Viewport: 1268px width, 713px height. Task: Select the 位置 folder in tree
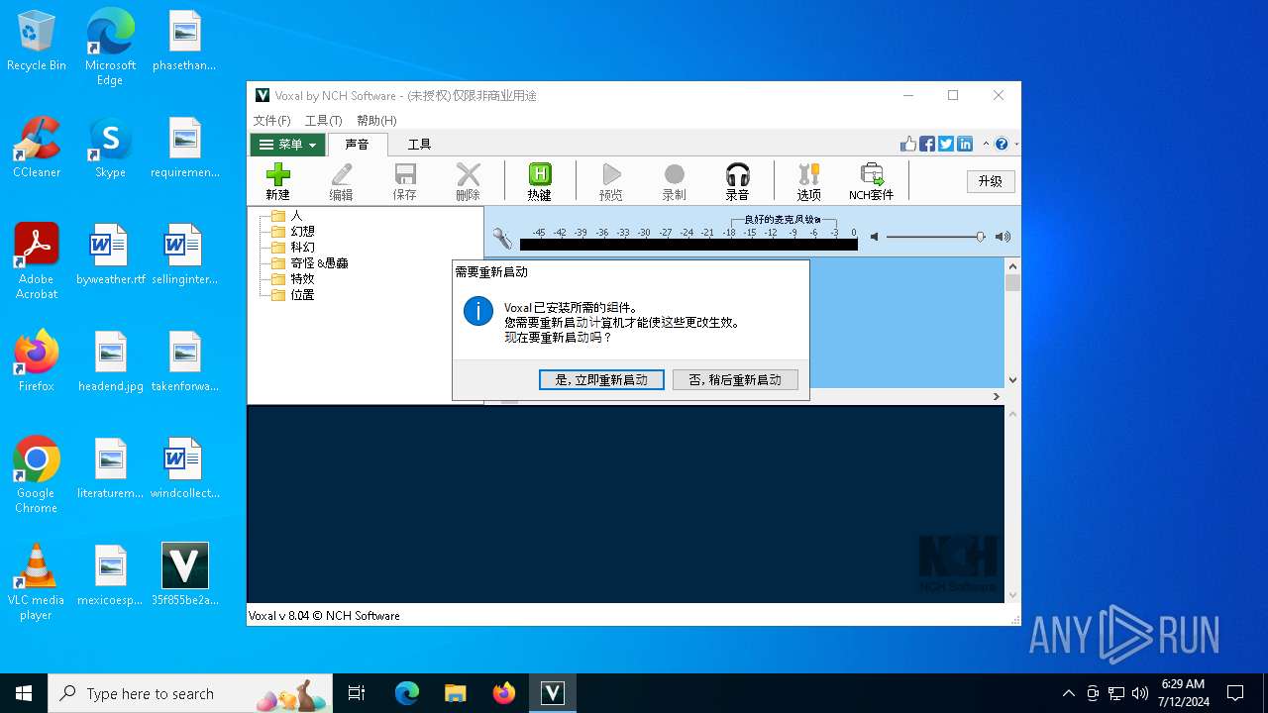click(293, 294)
